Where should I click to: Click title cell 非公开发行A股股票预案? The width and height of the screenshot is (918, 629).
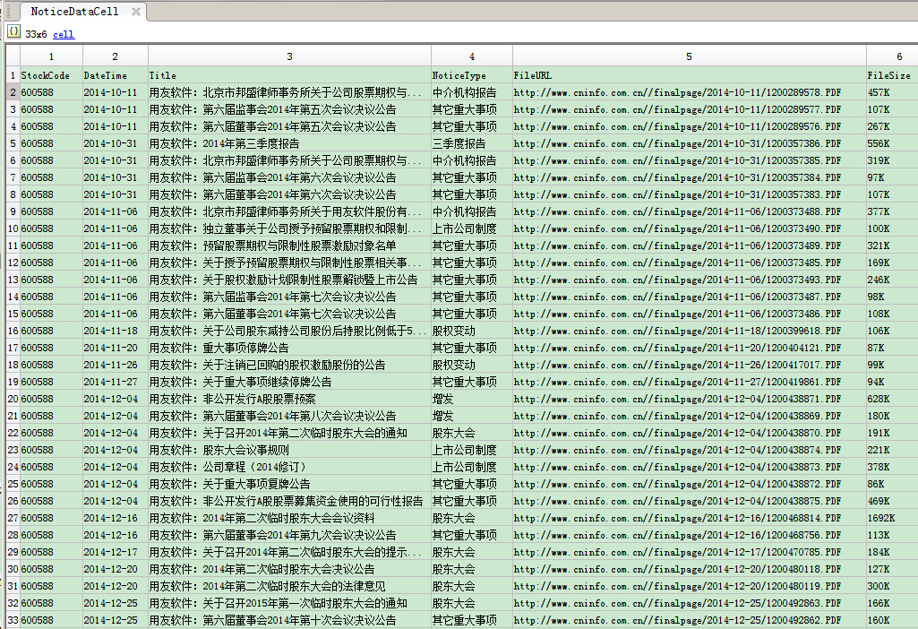click(x=290, y=399)
